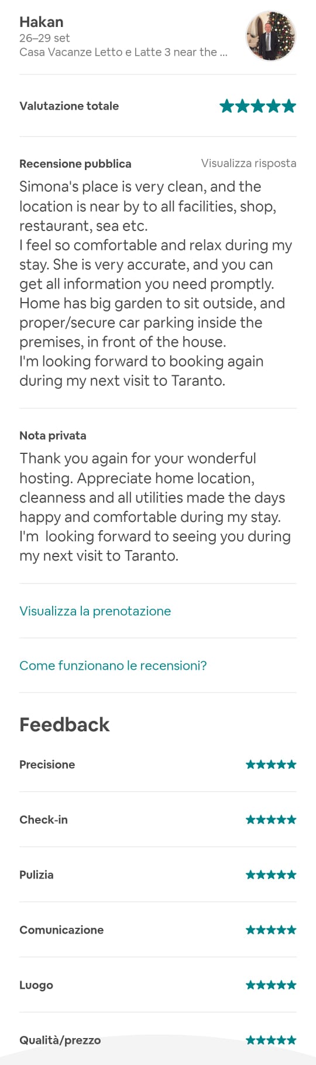Select the Nota privata message text
316x1065 pixels.
click(x=155, y=507)
